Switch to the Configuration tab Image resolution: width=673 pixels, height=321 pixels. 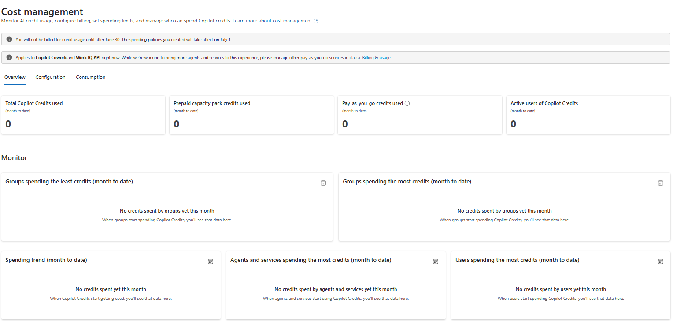tap(50, 77)
